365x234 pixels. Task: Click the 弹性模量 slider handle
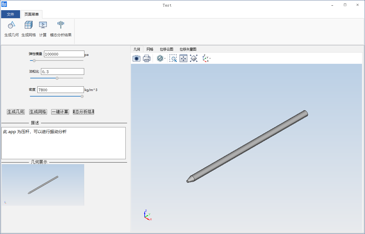(34, 60)
